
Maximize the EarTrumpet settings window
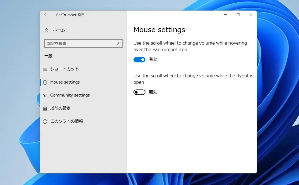point(238,15)
